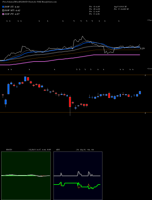This screenshot has width=152, height=200.
Task: Click the 4 price axis label
Action: [x=145, y=113]
